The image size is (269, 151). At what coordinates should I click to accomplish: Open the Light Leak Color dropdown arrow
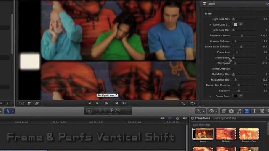point(241,24)
